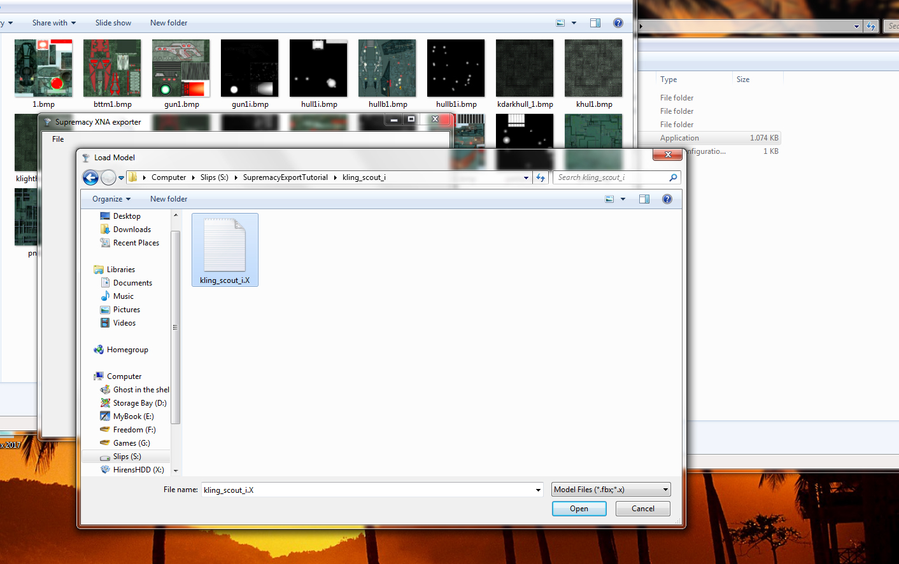The image size is (899, 564).
Task: Open Share with dropdown in background Explorer
Action: 54,23
